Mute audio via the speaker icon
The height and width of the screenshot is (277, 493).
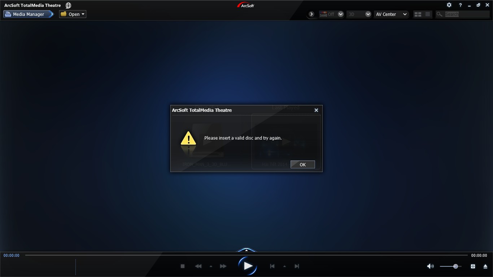[x=430, y=266]
